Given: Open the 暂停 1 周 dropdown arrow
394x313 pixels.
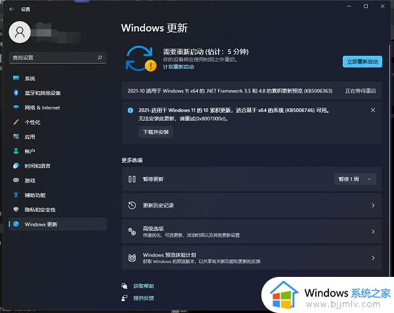Looking at the screenshot, I should [370, 179].
